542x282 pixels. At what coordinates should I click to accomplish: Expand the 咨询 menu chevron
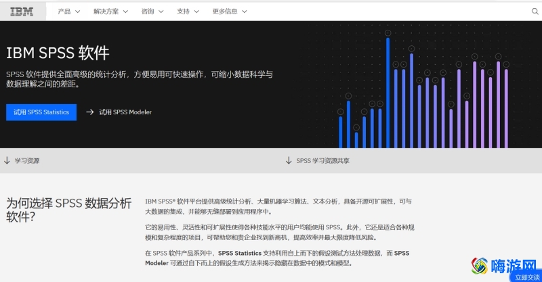coord(161,11)
